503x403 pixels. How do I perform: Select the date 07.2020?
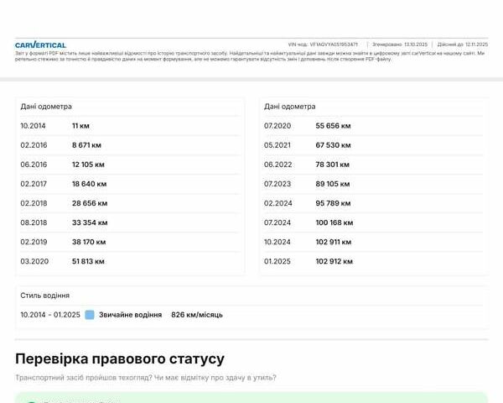[277, 126]
